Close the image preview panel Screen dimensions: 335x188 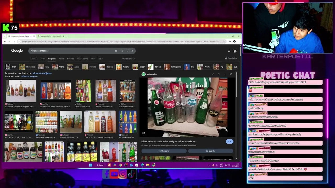(x=231, y=74)
